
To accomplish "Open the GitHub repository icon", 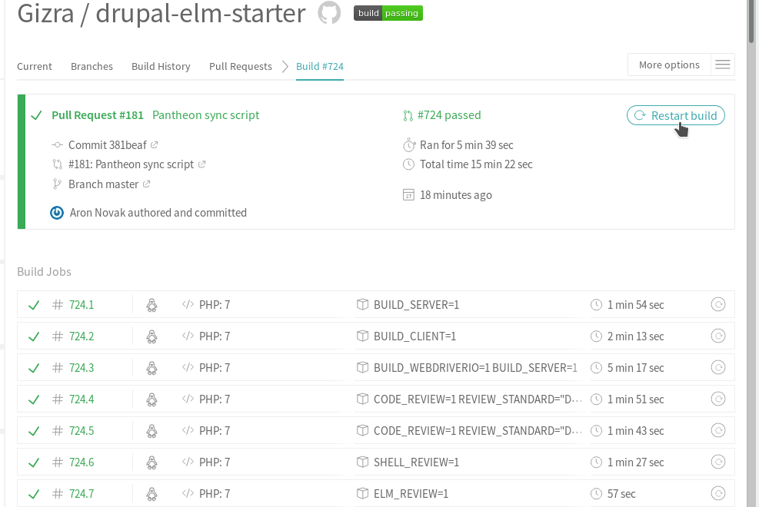I will click(329, 13).
